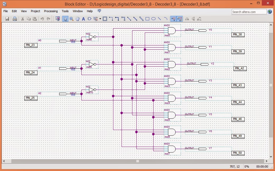Select the Zoom tool

[x=71, y=19]
